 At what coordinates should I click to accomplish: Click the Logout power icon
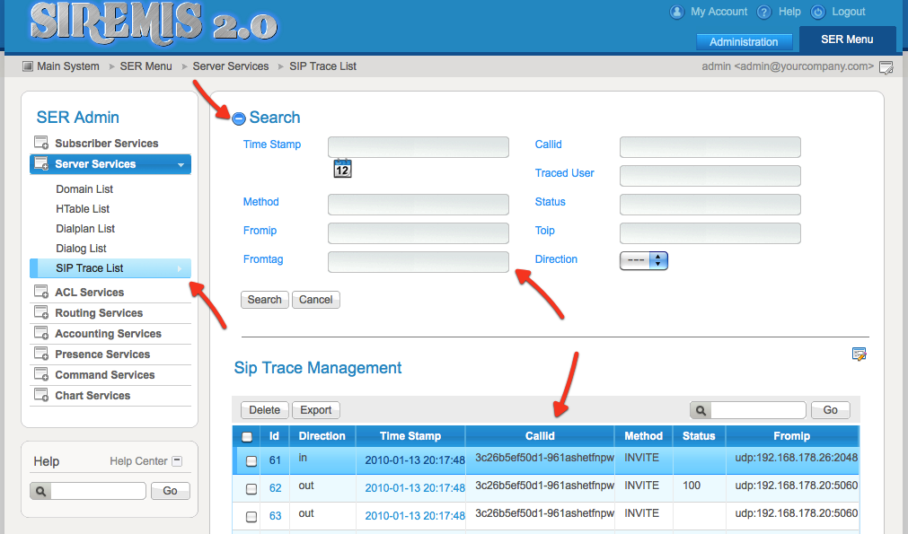coord(818,13)
